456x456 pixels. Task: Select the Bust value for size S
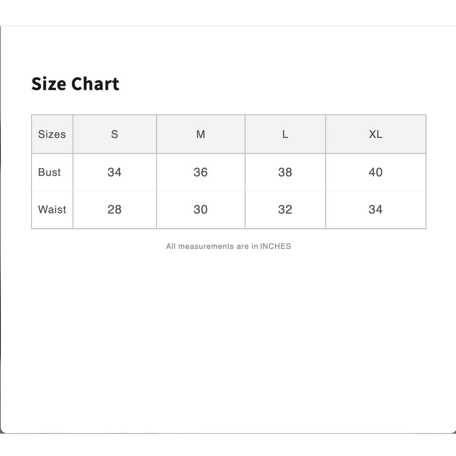[x=114, y=172]
